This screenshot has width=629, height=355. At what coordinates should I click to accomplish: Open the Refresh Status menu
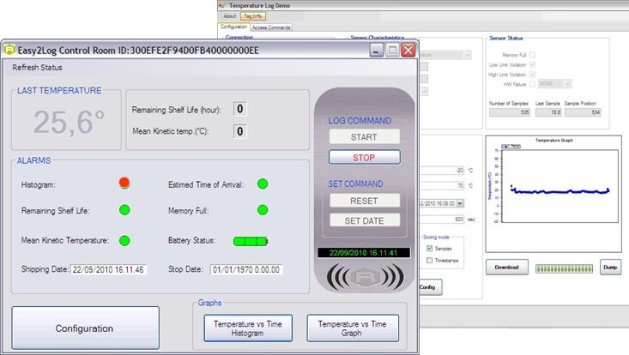coord(37,68)
